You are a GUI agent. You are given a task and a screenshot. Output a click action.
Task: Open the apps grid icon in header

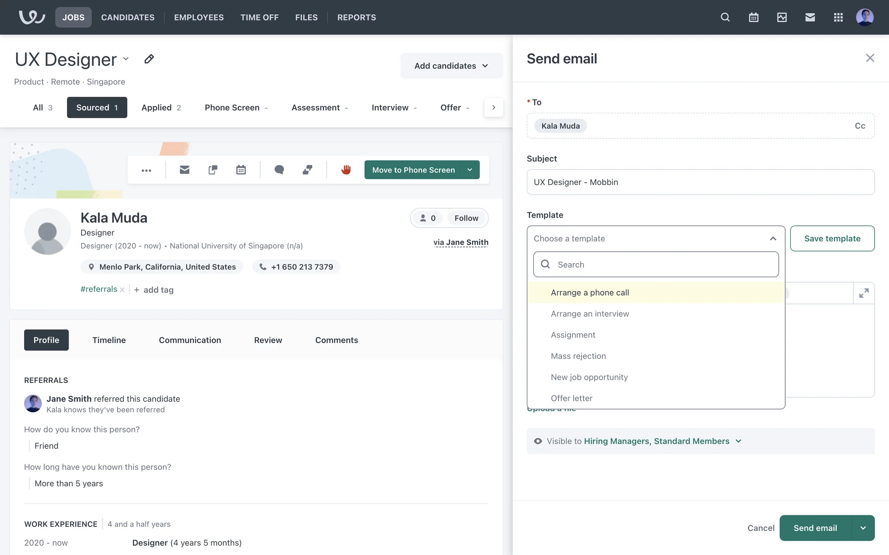click(838, 17)
